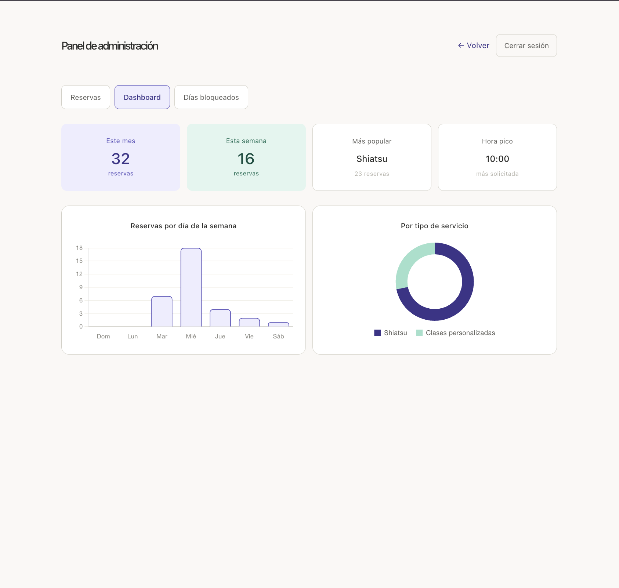Screen dimensions: 619x588
Task: Click the Esta semana 16 reservas card
Action: click(x=246, y=157)
